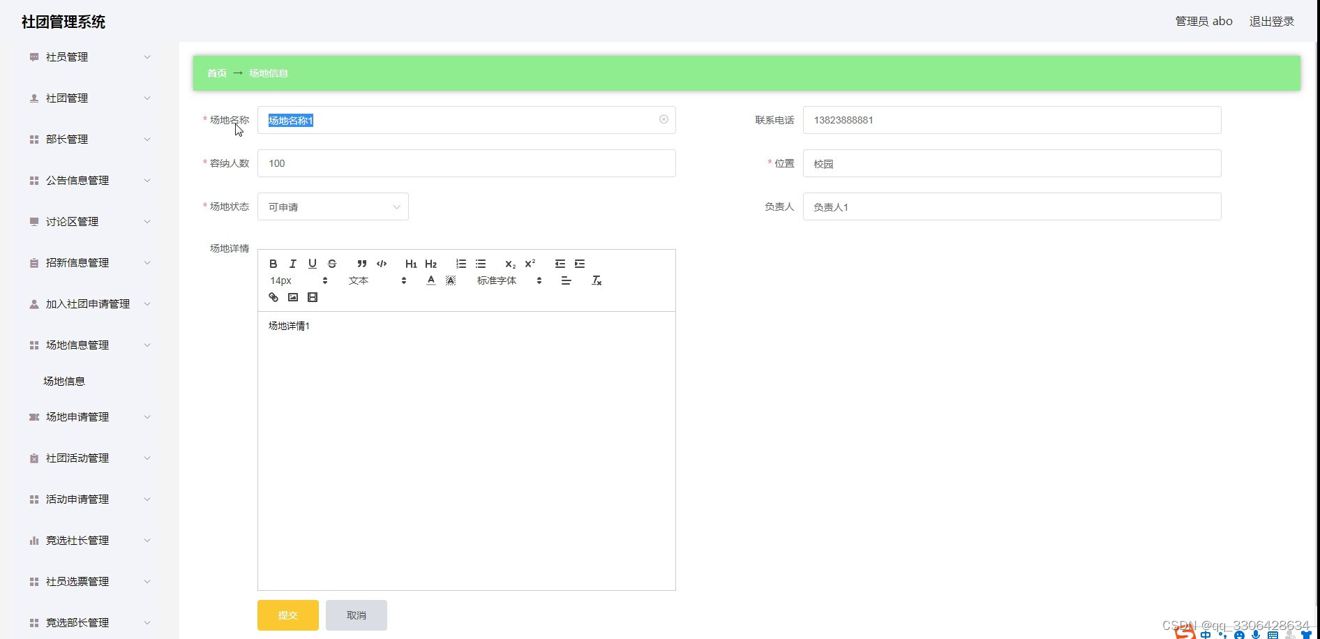
Task: Open the 场地信息 submenu item
Action: coord(64,381)
